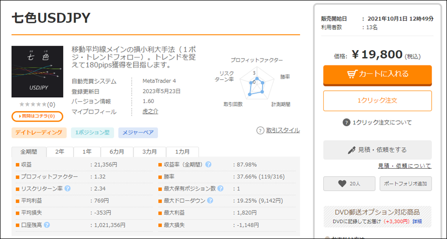Click the 質問はコチラ(0) button
Image resolution: width=447 pixels, height=239 pixels.
37,117
